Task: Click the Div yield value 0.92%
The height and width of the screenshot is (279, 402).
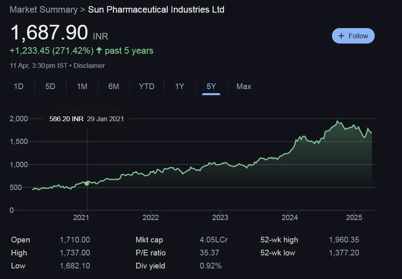Action: (x=211, y=266)
